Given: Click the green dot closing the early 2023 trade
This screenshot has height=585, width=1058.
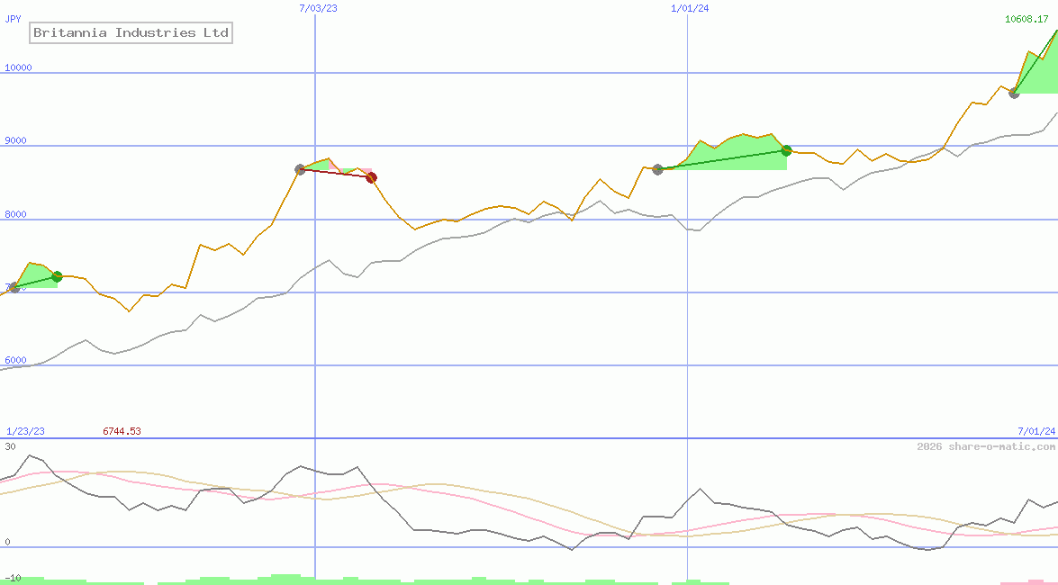Looking at the screenshot, I should (57, 277).
